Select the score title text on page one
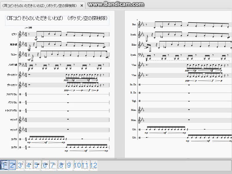This screenshot has width=232, height=174. (57, 18)
